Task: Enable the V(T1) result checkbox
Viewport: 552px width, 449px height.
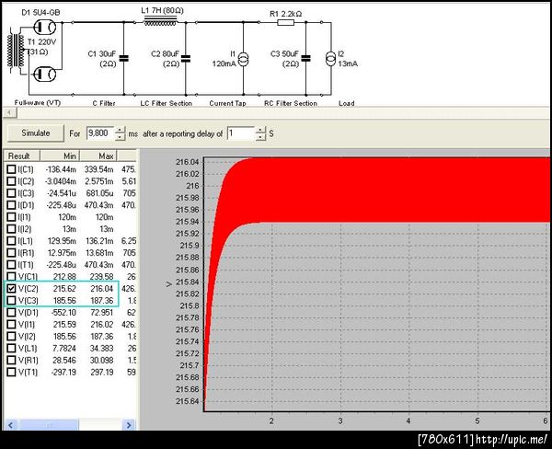Action: [x=12, y=373]
